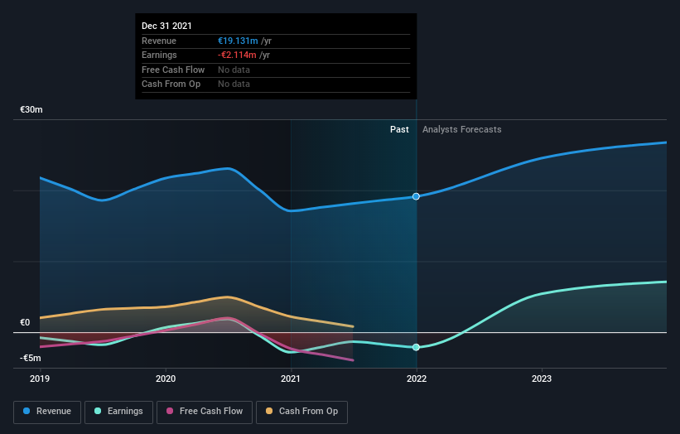Click the -€2.114m earnings value in tooltip

[237, 55]
